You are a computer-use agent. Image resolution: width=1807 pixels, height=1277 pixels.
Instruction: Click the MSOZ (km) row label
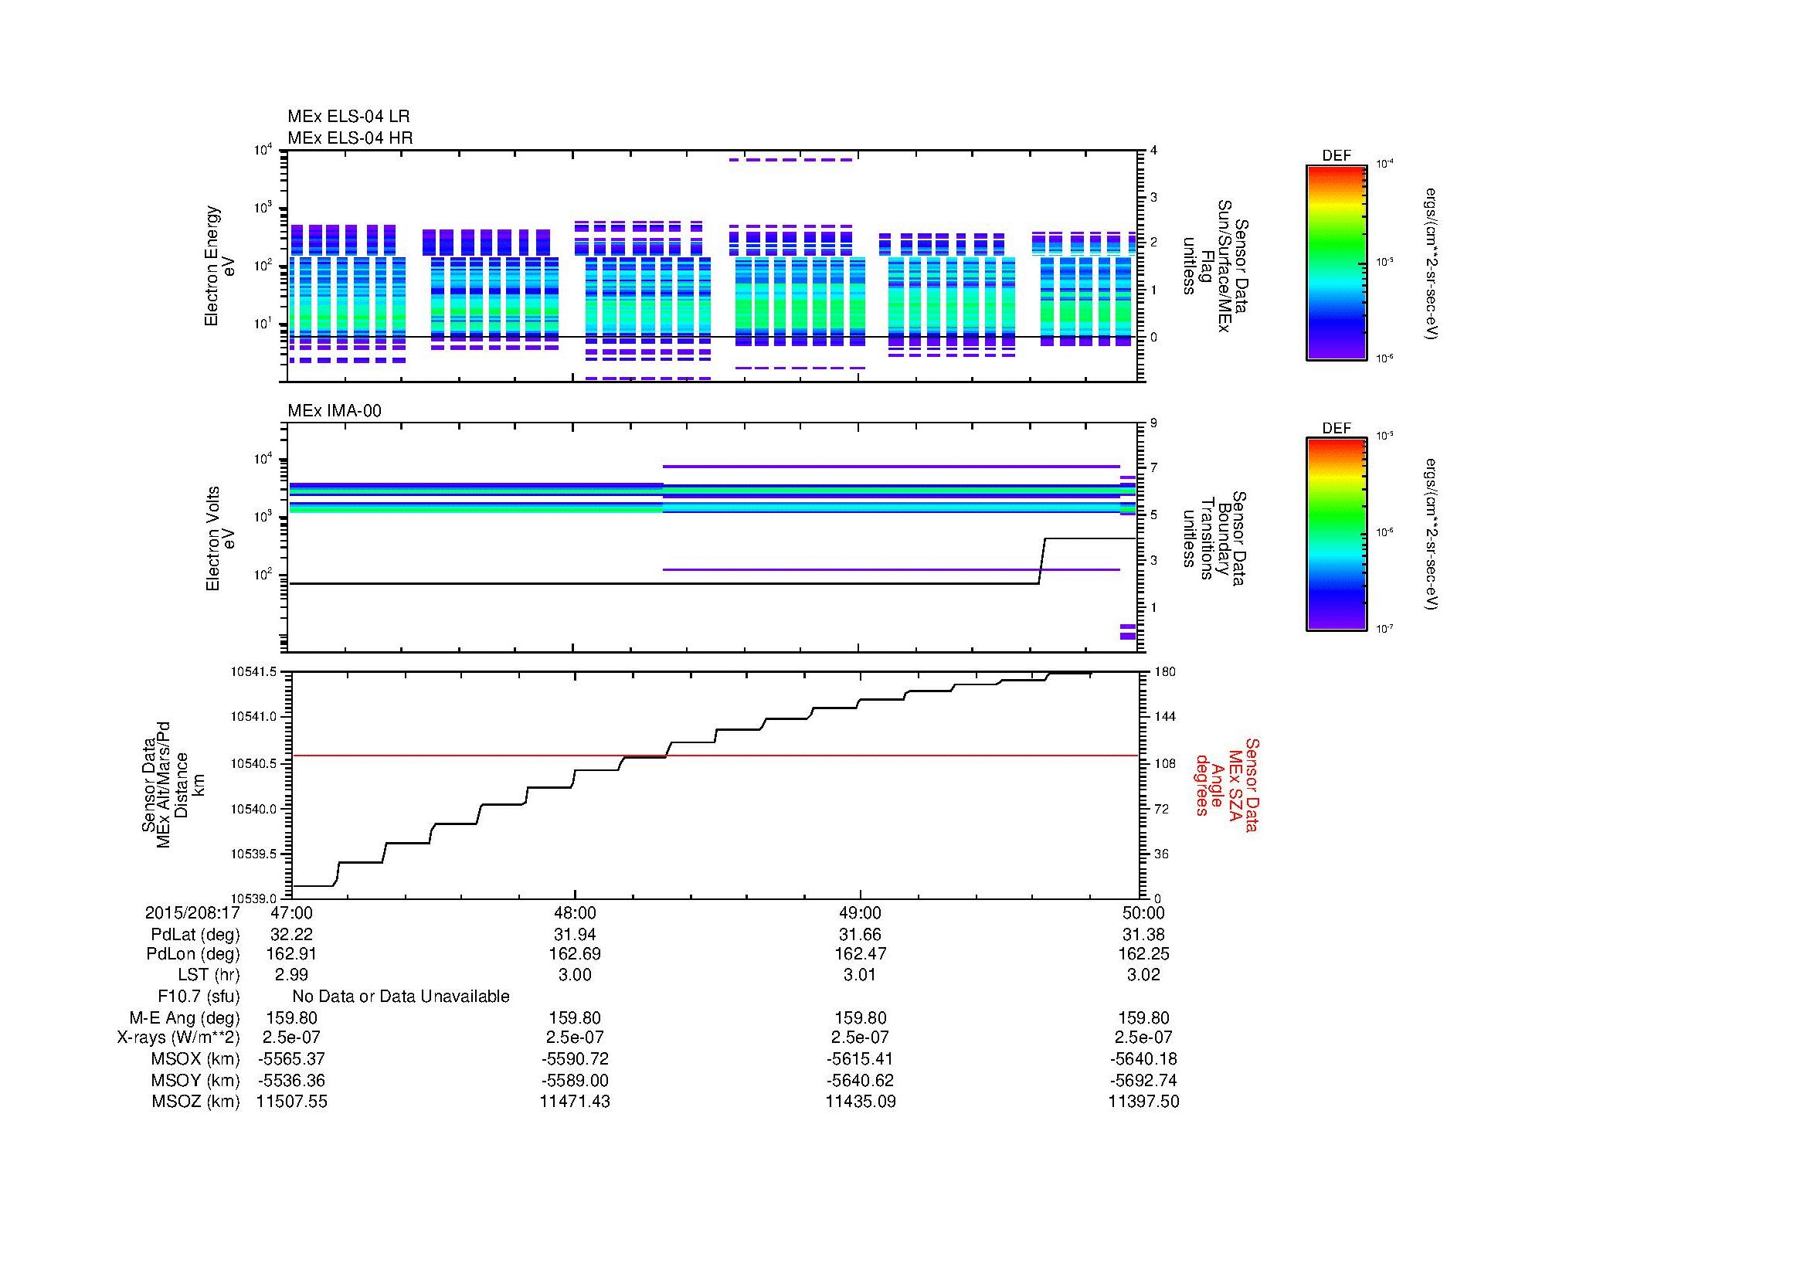(196, 1102)
